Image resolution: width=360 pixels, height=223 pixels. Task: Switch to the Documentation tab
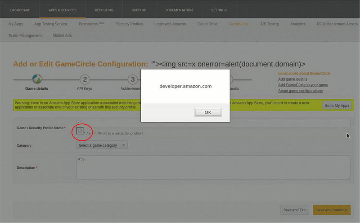tap(179, 10)
